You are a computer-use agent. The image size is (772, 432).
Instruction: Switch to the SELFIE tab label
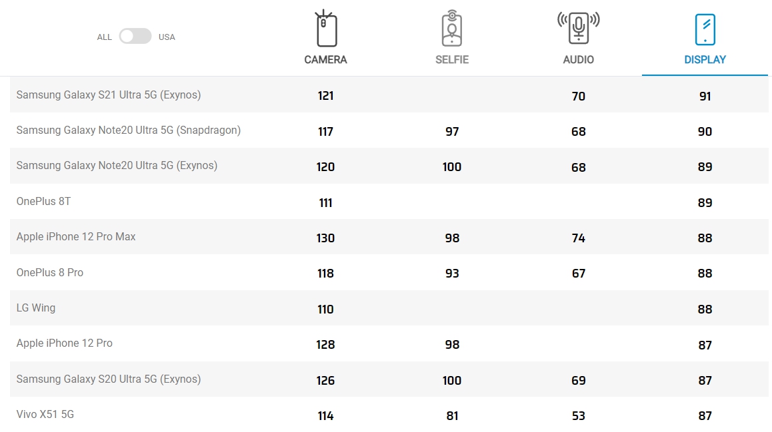coord(452,59)
